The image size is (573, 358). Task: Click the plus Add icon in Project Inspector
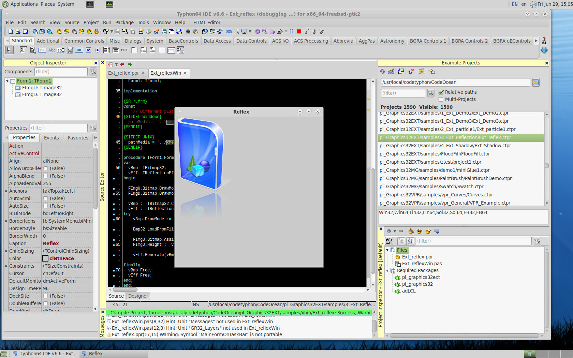point(388,231)
